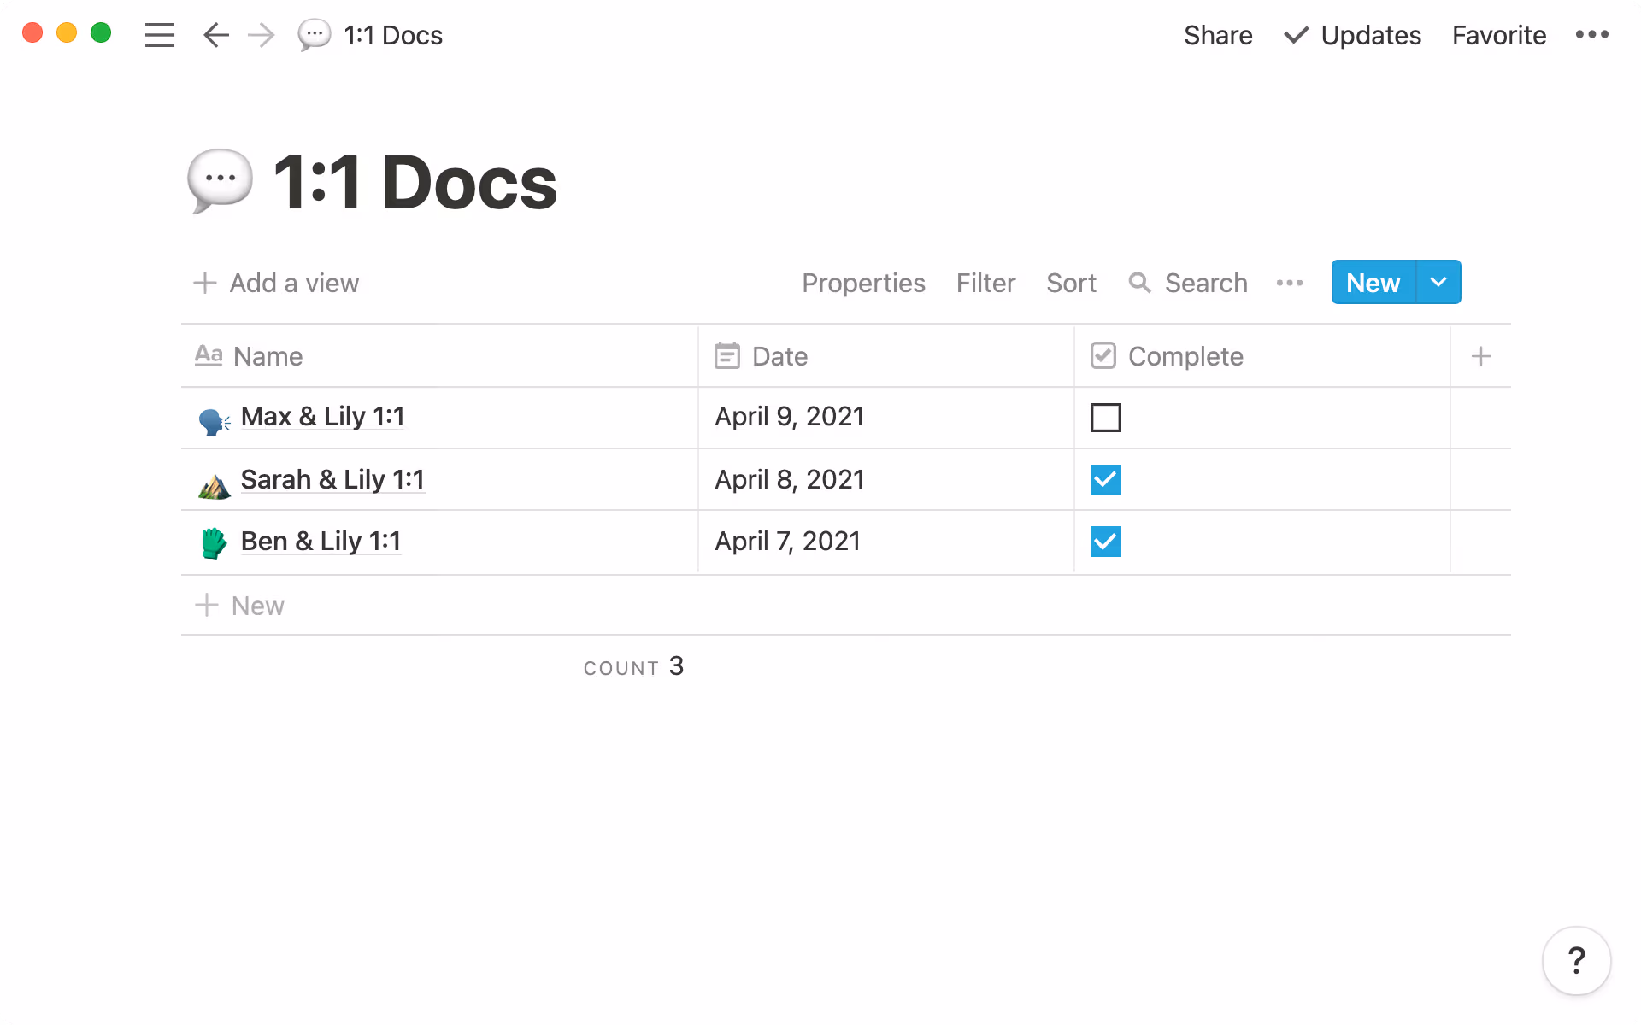Open the Filter menu
This screenshot has height=1025, width=1641.
click(x=985, y=283)
